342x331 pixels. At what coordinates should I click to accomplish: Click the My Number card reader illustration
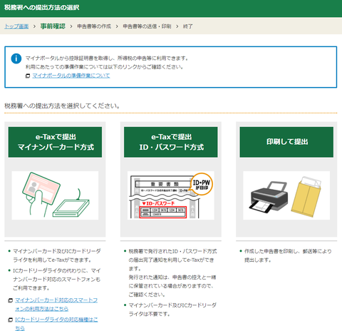[55, 195]
